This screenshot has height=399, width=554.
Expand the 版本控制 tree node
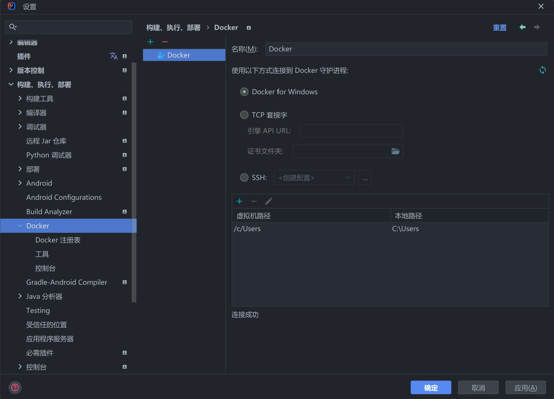(x=11, y=70)
